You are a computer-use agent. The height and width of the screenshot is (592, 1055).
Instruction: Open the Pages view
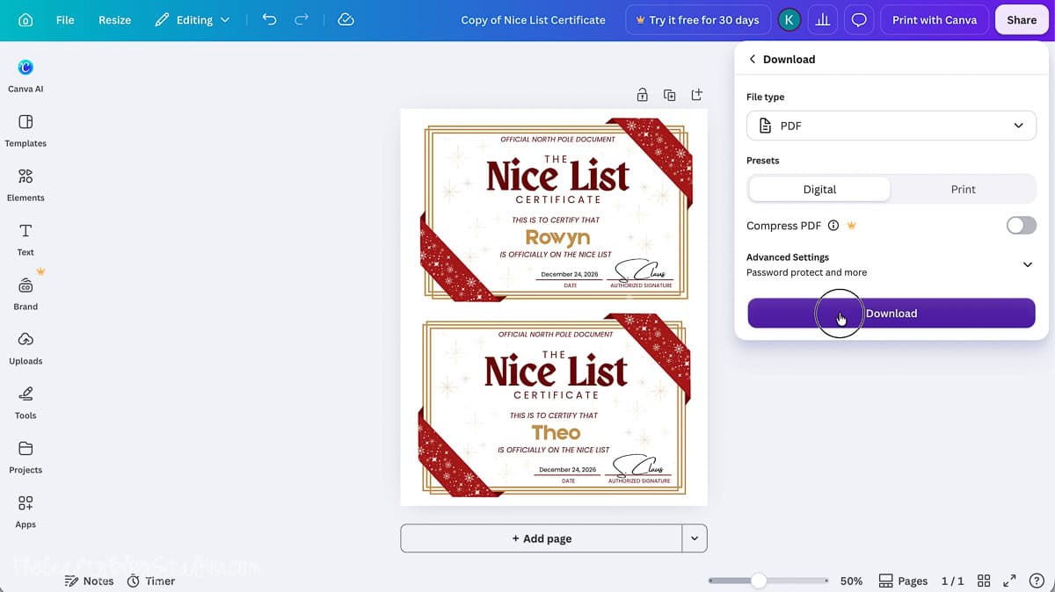coord(903,581)
